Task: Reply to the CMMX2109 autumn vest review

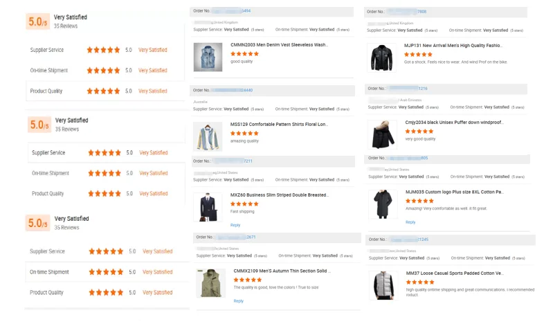Action: (x=238, y=301)
